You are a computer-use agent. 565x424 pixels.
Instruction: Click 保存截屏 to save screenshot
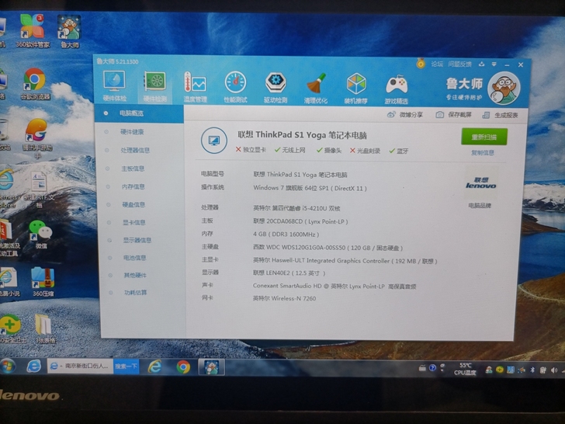[454, 115]
